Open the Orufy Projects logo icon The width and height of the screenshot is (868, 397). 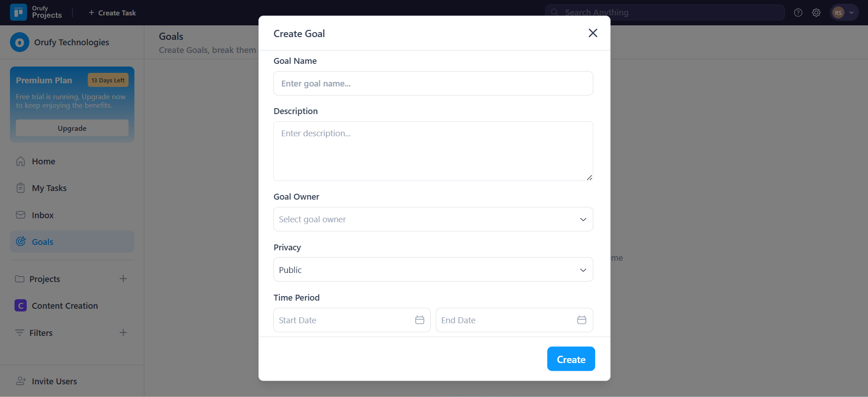[x=18, y=12]
